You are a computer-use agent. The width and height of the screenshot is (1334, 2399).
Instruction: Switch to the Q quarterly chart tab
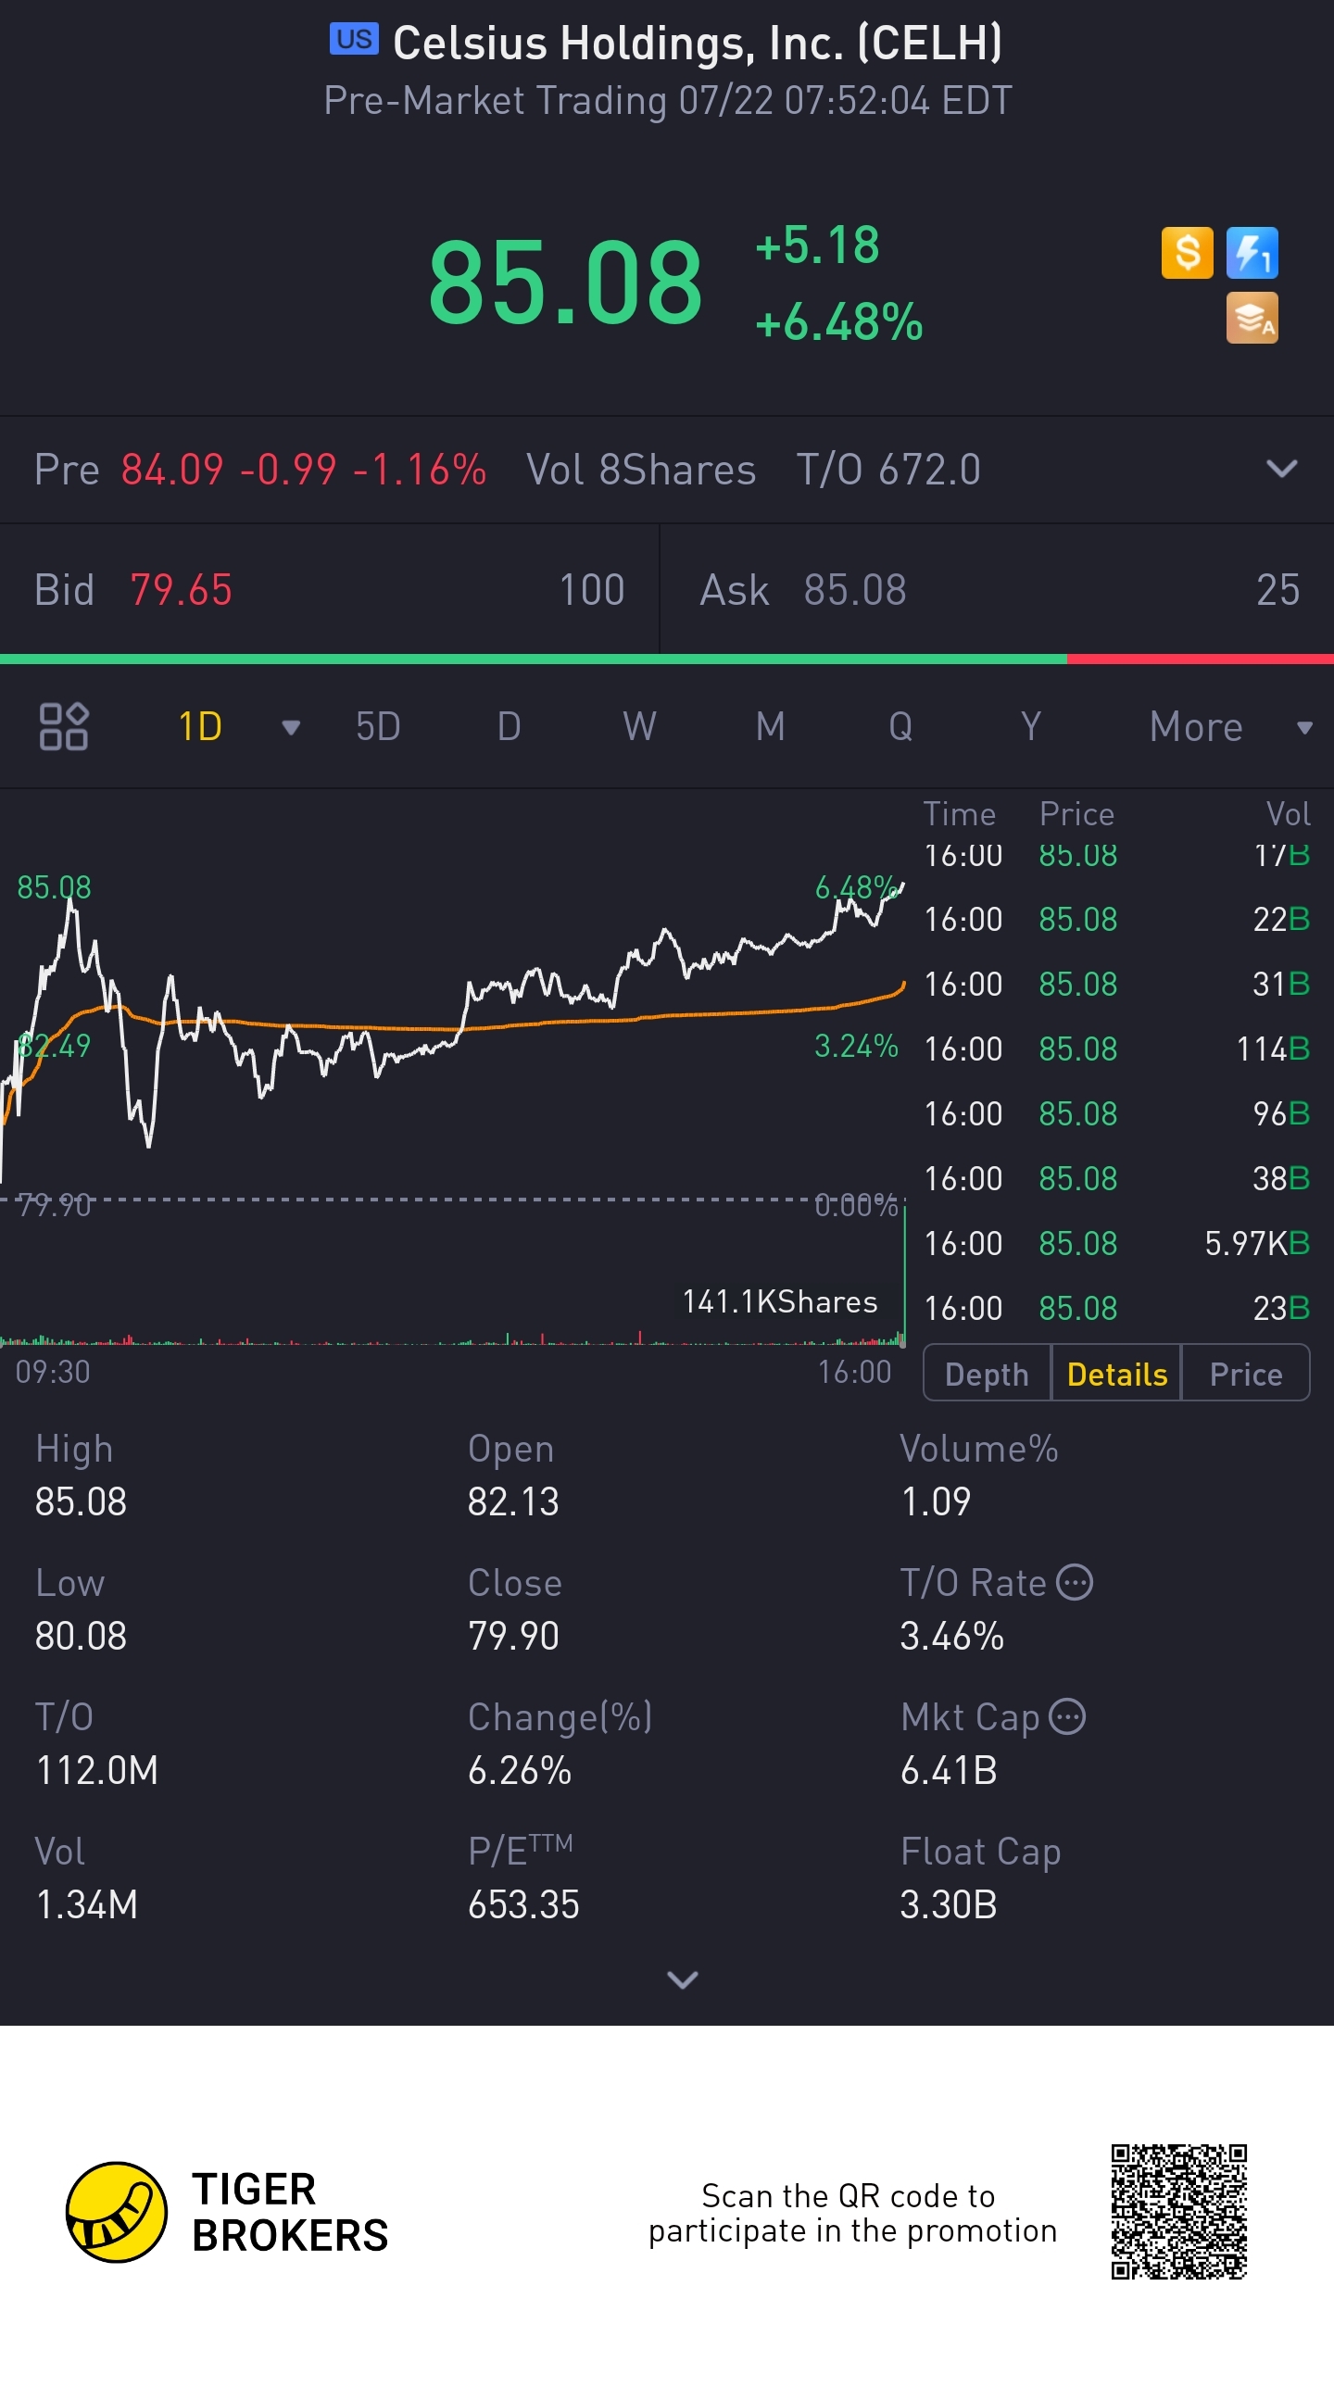point(900,726)
